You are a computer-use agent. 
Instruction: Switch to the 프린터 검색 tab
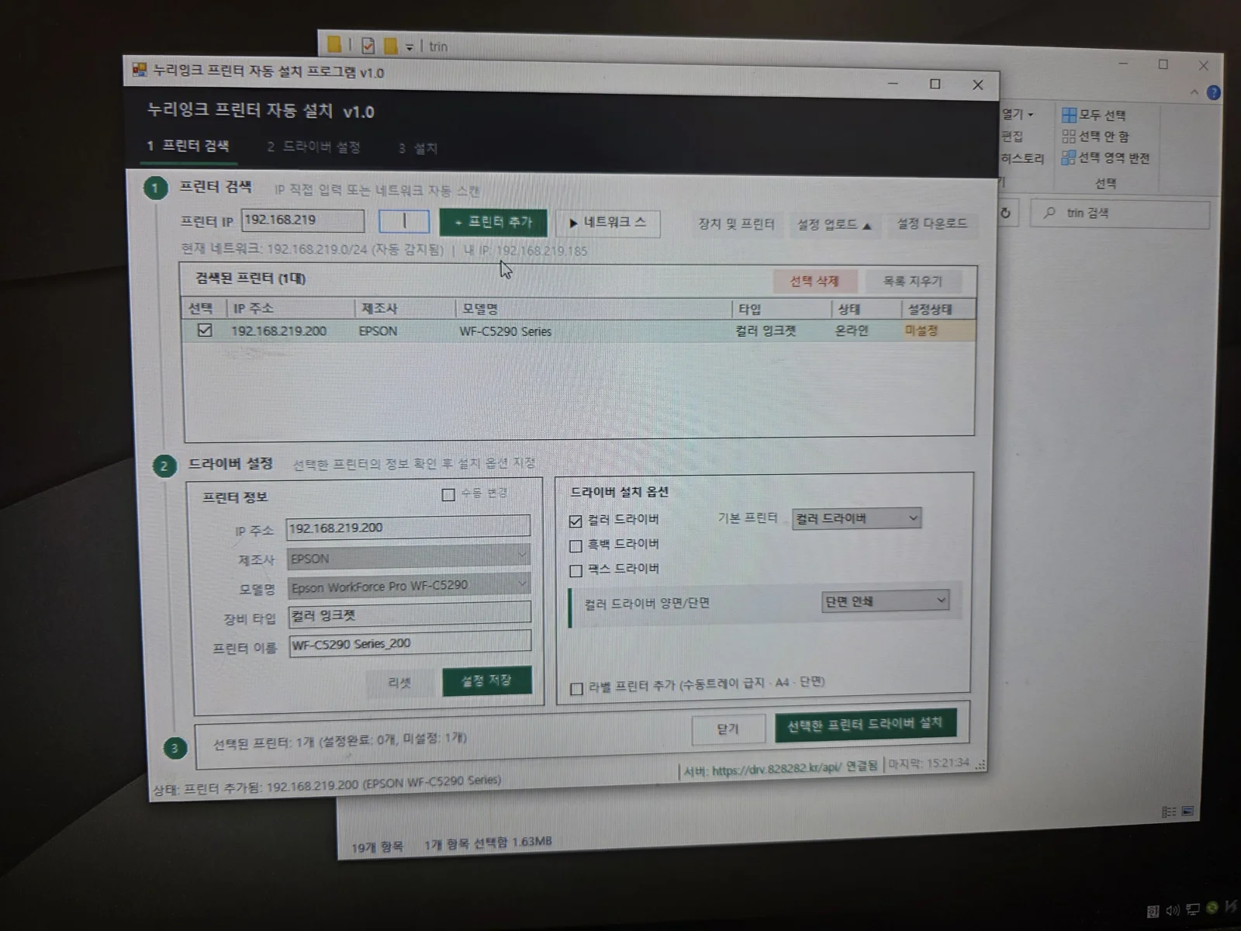tap(188, 146)
